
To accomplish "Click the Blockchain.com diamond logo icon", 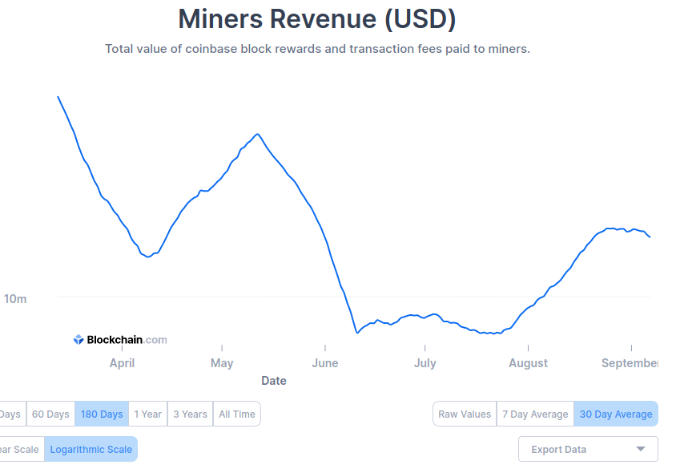I will [78, 340].
